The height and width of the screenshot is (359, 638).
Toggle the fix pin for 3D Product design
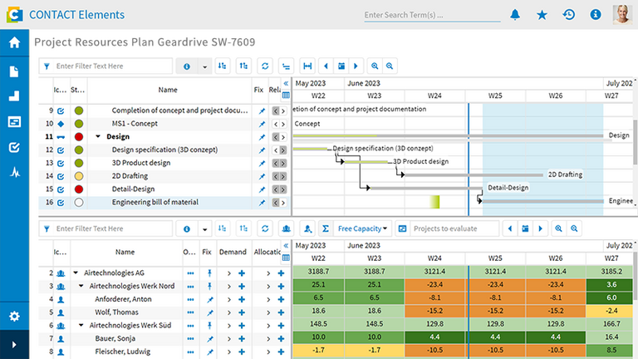[x=262, y=163]
